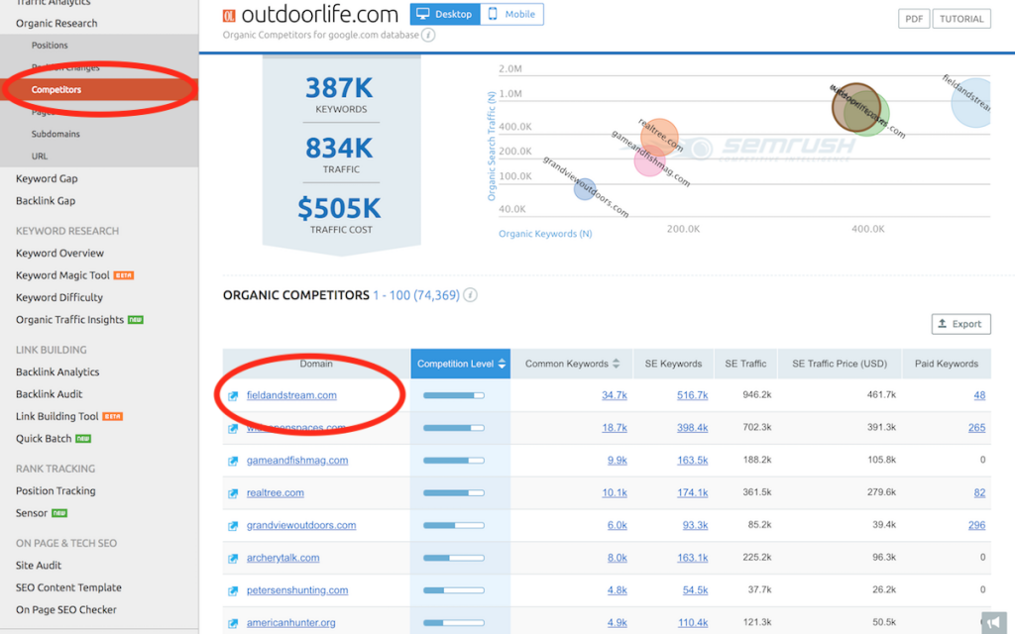Open Quick Batch
Screen dimensions: 1015x634
(x=44, y=439)
